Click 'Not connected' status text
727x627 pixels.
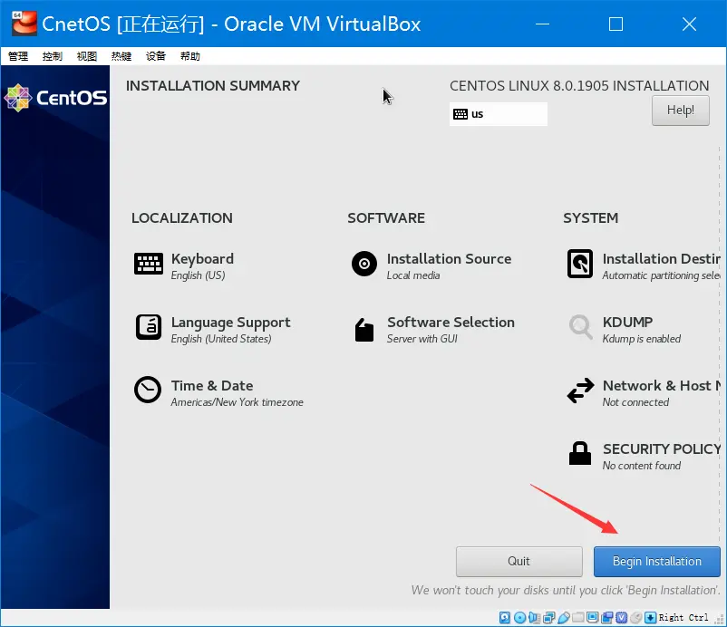click(x=635, y=402)
